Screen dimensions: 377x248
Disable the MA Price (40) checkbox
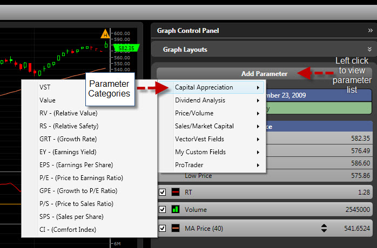click(163, 228)
